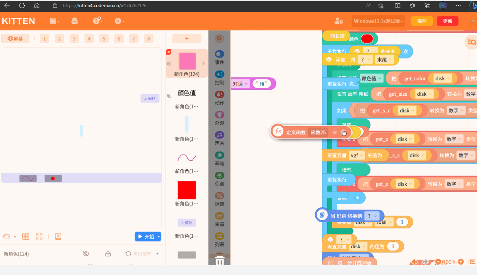Click the redo arrow icon
477x275 pixels.
click(425, 262)
